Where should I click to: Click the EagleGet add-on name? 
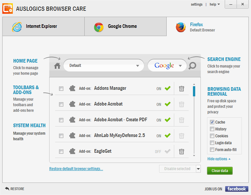103,151
